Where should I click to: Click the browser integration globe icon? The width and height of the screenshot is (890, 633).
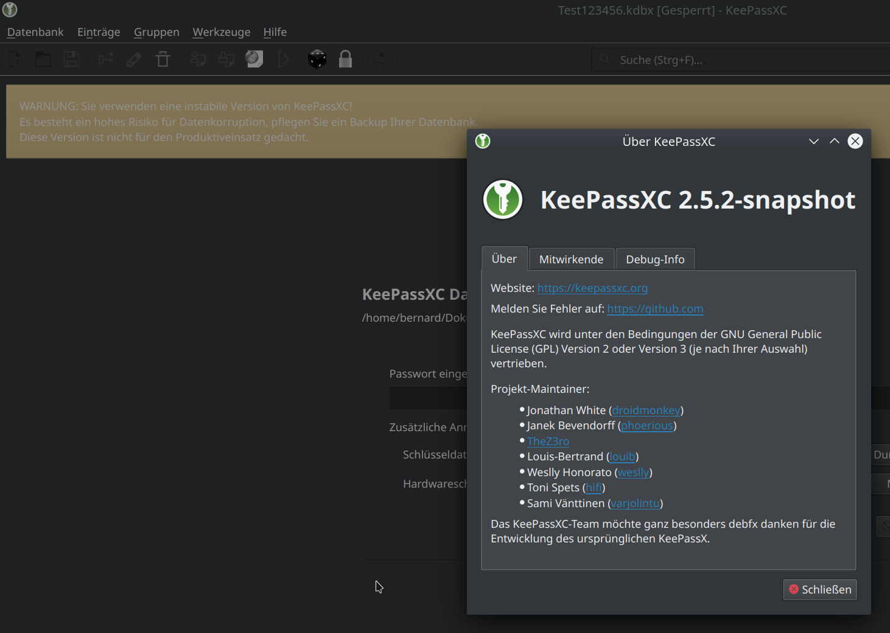pyautogui.click(x=254, y=59)
